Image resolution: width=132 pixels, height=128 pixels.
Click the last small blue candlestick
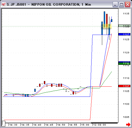point(112,21)
